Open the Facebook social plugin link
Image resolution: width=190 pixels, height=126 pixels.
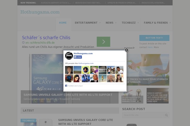pos(75,86)
